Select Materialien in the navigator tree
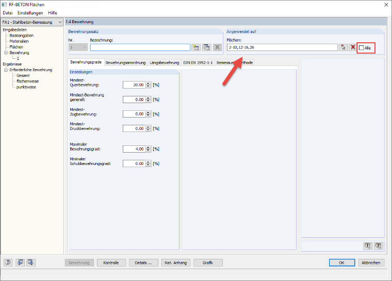The image size is (392, 281). point(19,41)
